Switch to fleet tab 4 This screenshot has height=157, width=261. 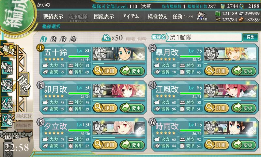coord(73,39)
